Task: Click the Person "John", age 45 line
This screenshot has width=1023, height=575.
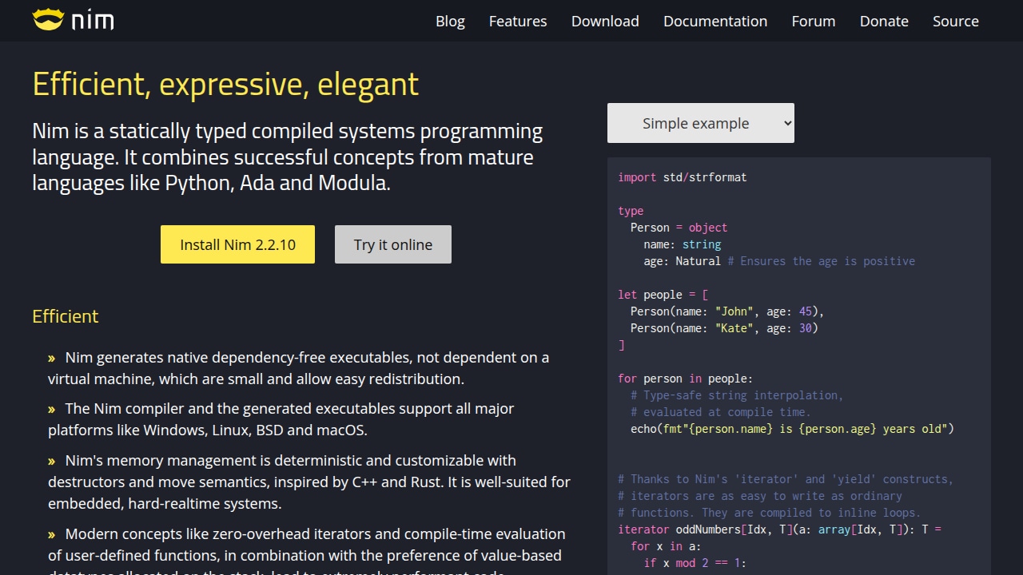Action: click(727, 311)
